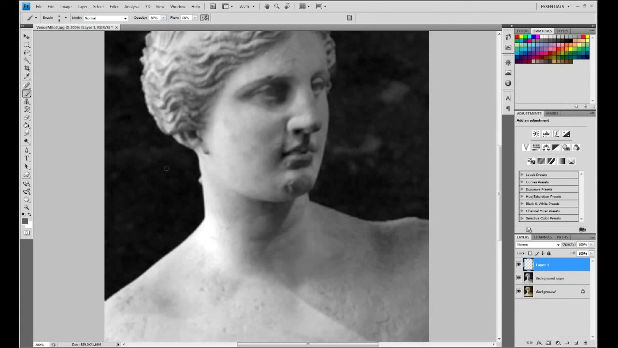Open the layer blend mode dropdown
Screen dimensions: 618x348
tap(538, 245)
